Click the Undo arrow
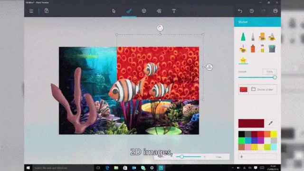304x171 pixels. pos(240,11)
